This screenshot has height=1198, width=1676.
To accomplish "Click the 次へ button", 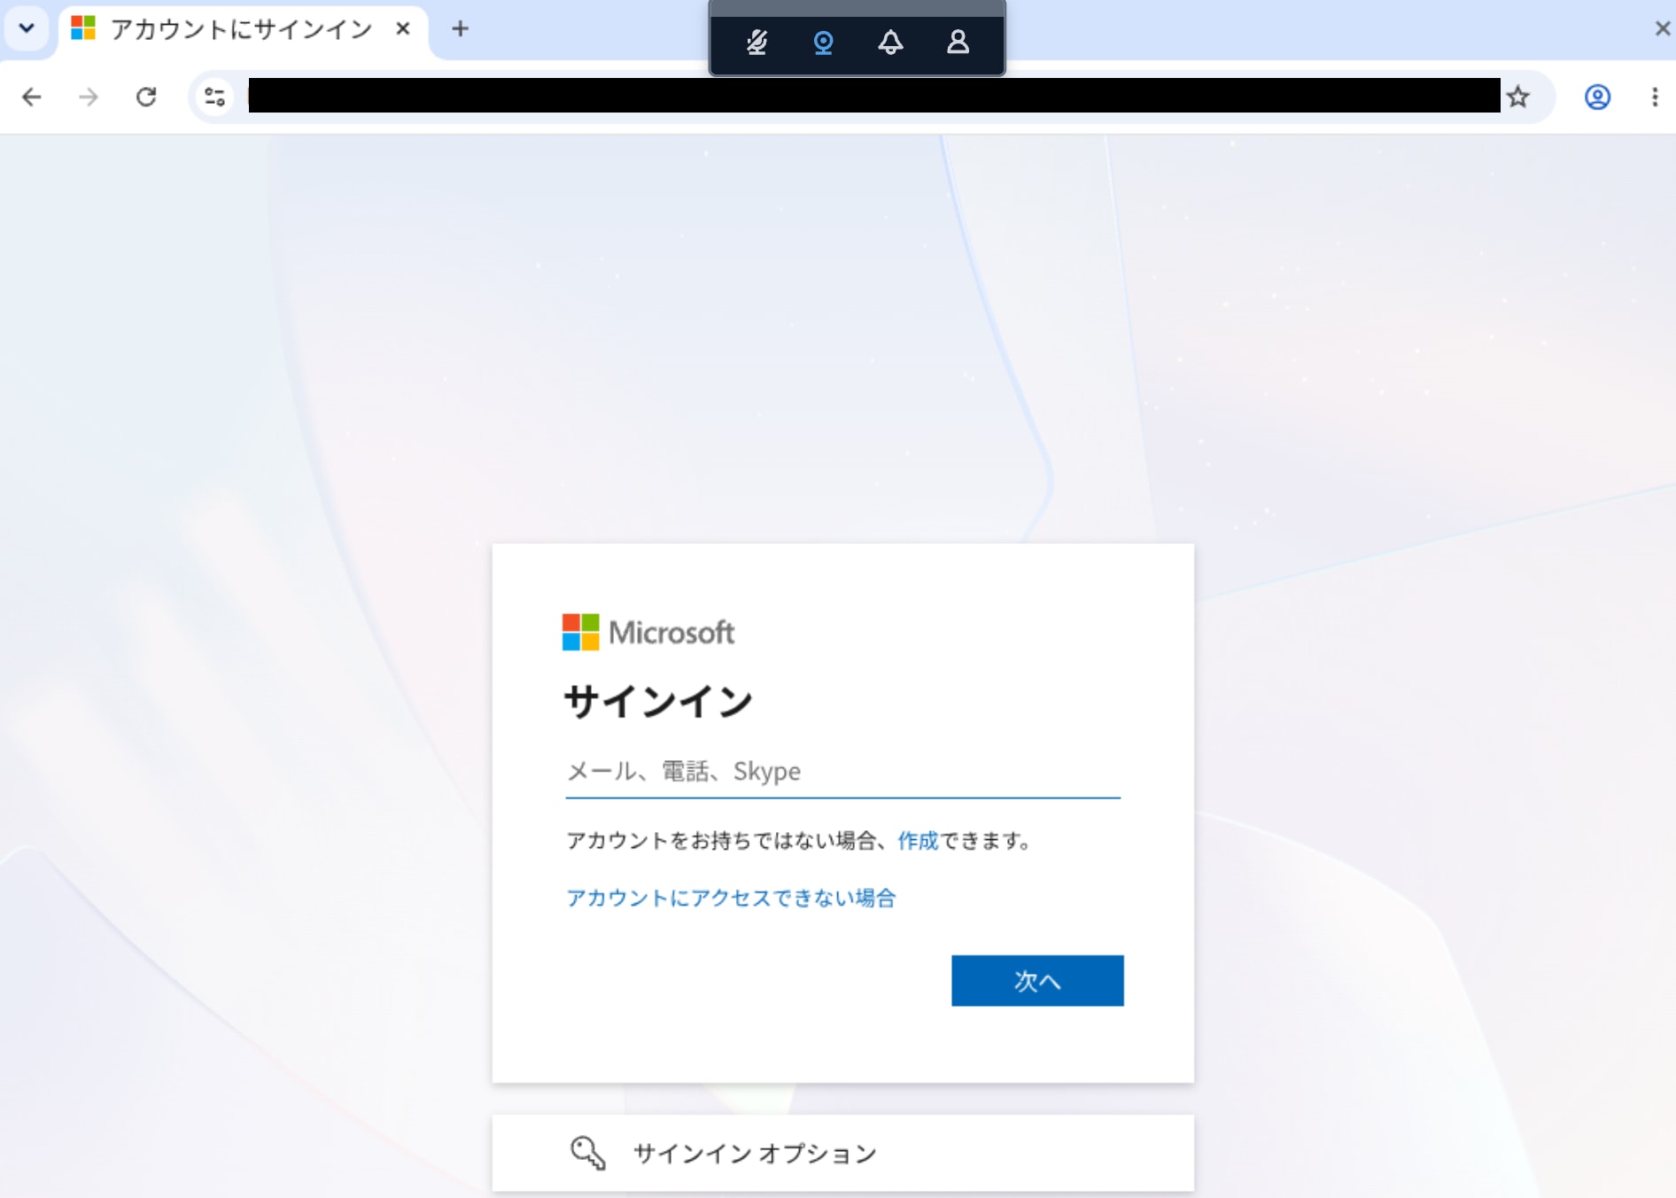I will click(x=1037, y=981).
